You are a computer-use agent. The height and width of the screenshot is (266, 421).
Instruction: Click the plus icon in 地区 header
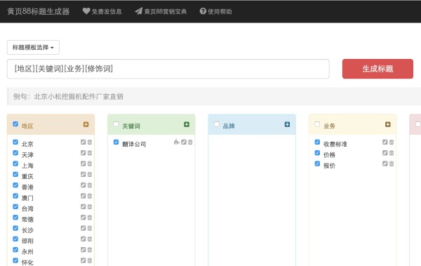click(86, 124)
